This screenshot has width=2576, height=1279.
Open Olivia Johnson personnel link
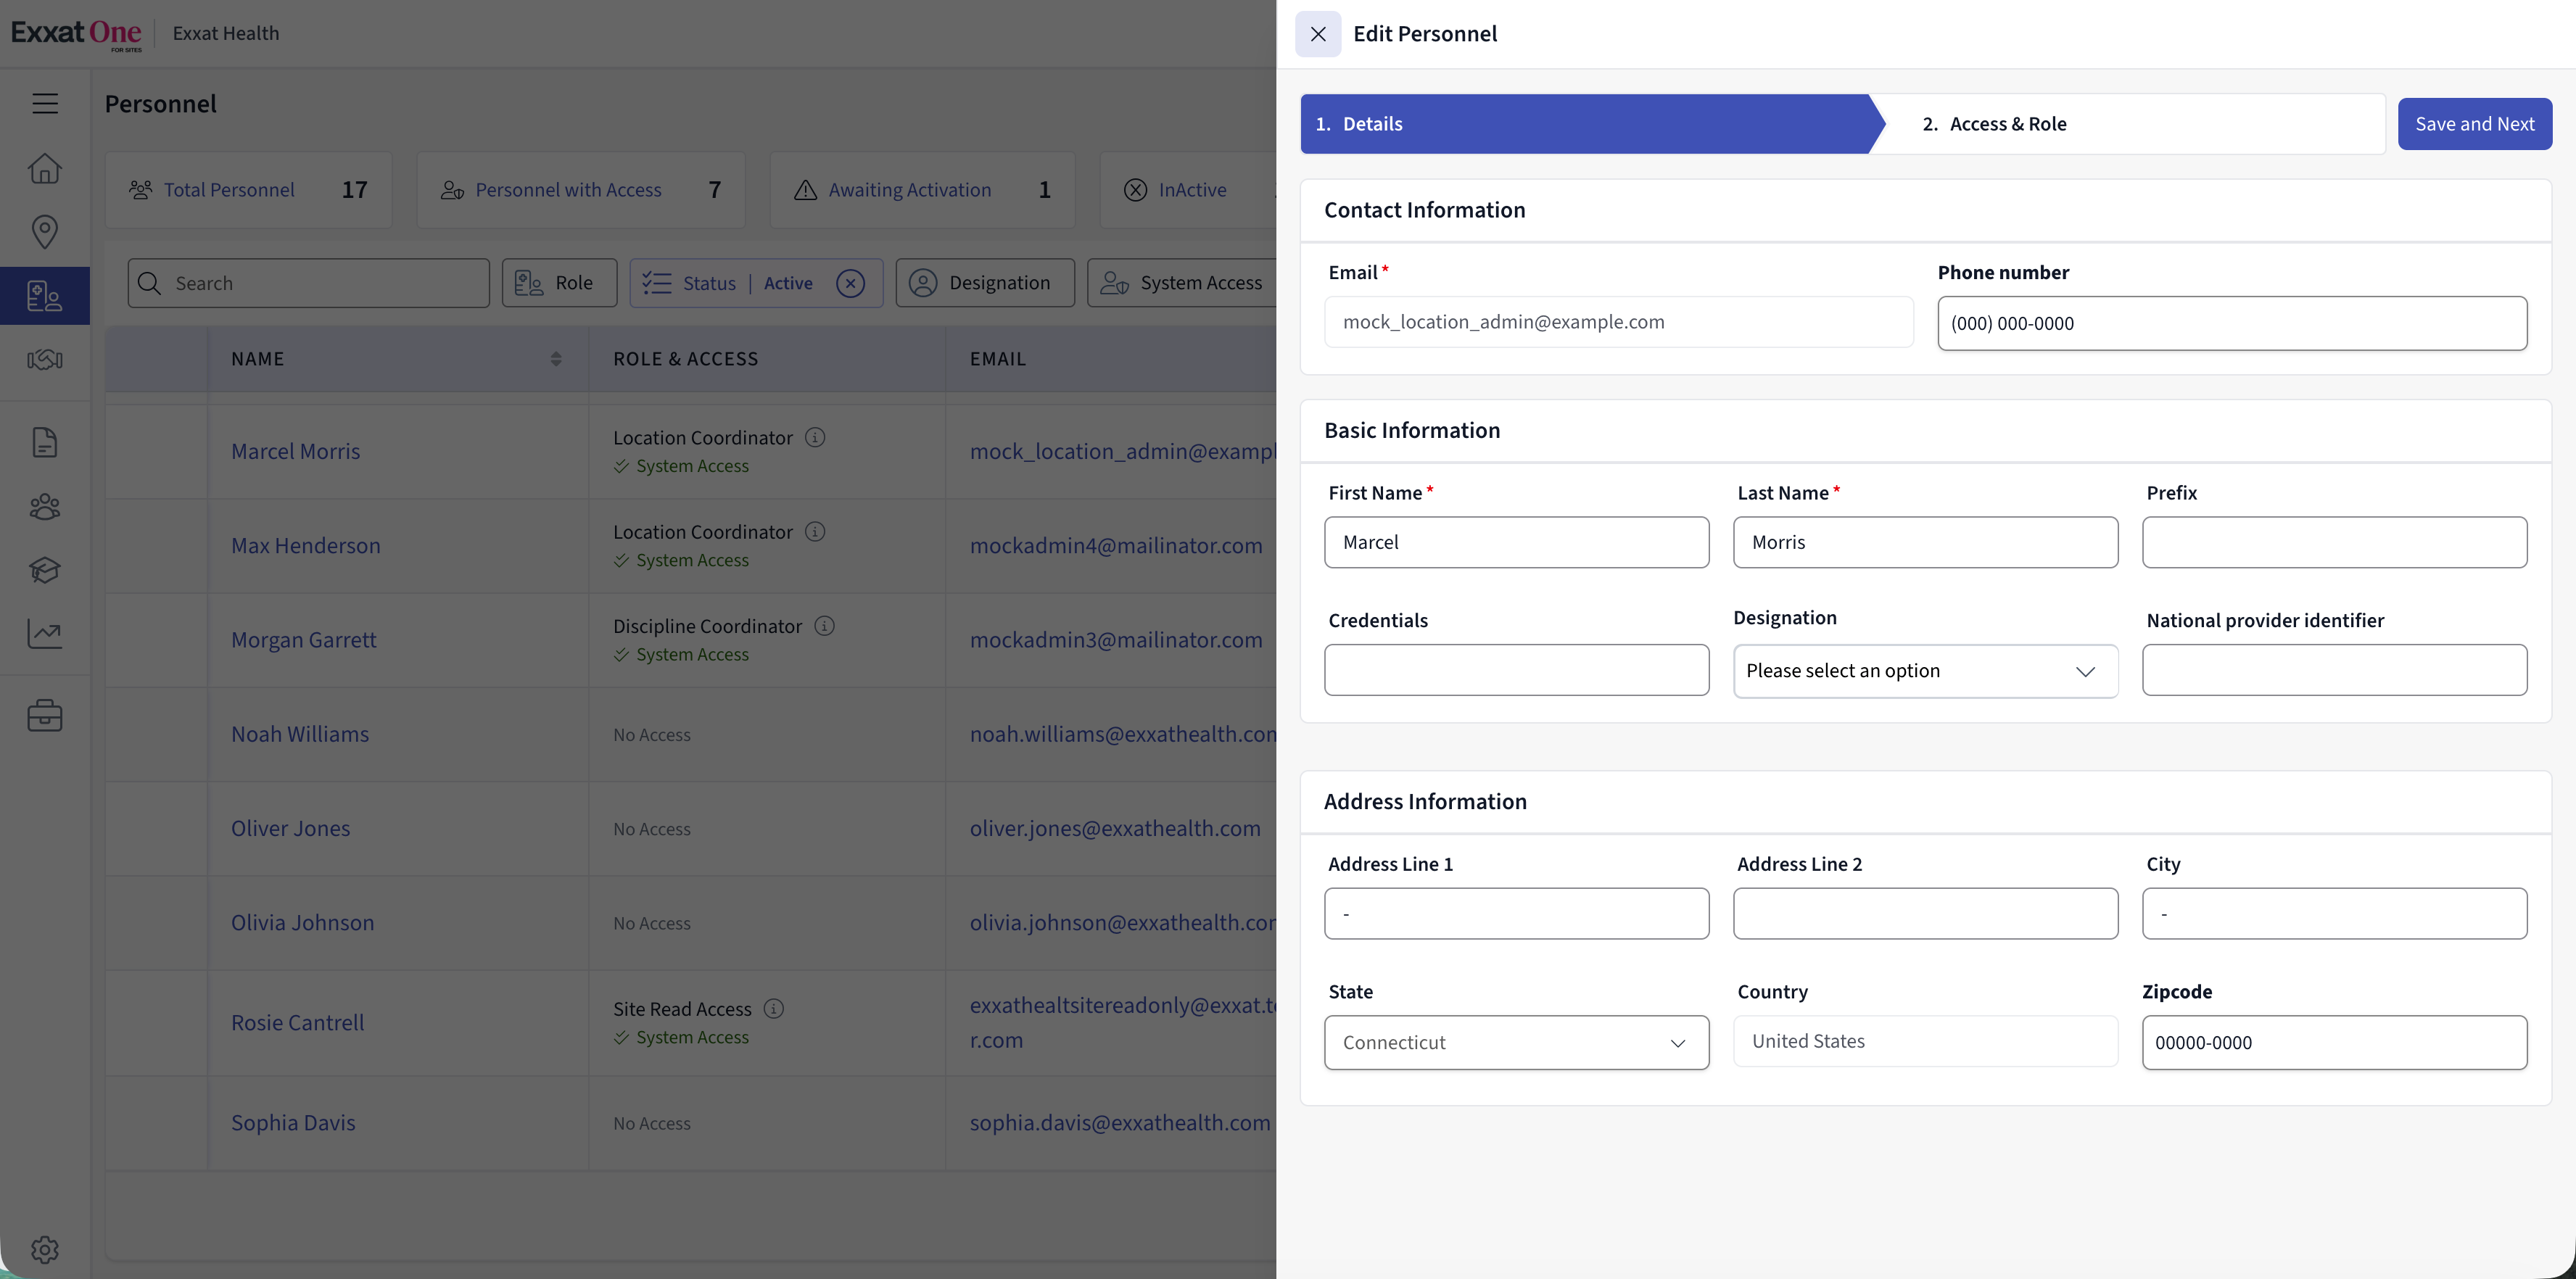point(302,923)
